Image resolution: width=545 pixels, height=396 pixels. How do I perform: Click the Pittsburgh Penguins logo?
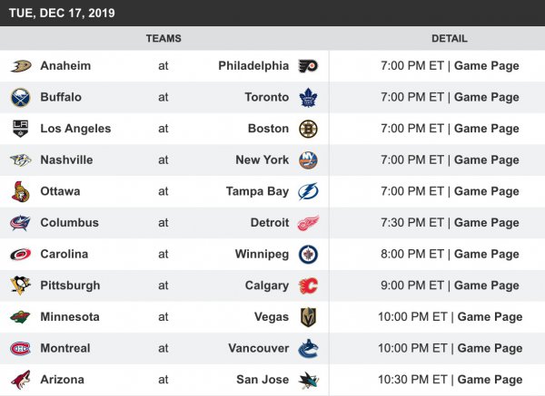point(21,285)
